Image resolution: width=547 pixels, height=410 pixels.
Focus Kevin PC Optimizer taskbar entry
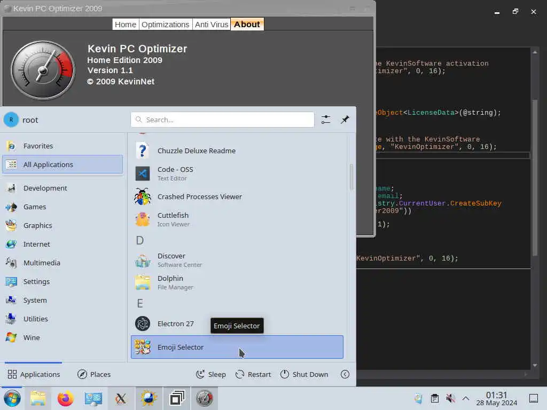tap(205, 398)
